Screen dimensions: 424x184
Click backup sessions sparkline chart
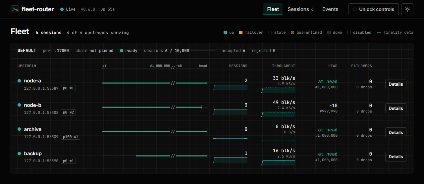tap(230, 160)
